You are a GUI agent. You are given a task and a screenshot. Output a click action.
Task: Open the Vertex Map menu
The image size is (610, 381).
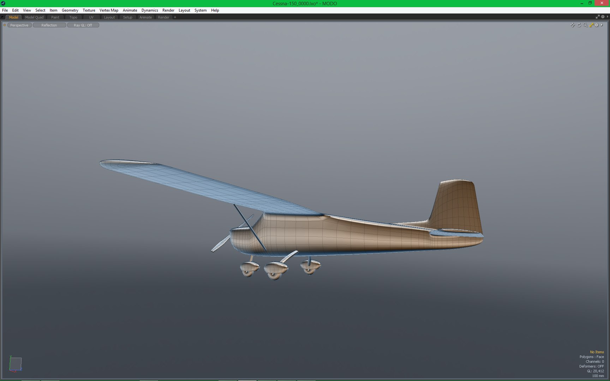[x=109, y=10]
